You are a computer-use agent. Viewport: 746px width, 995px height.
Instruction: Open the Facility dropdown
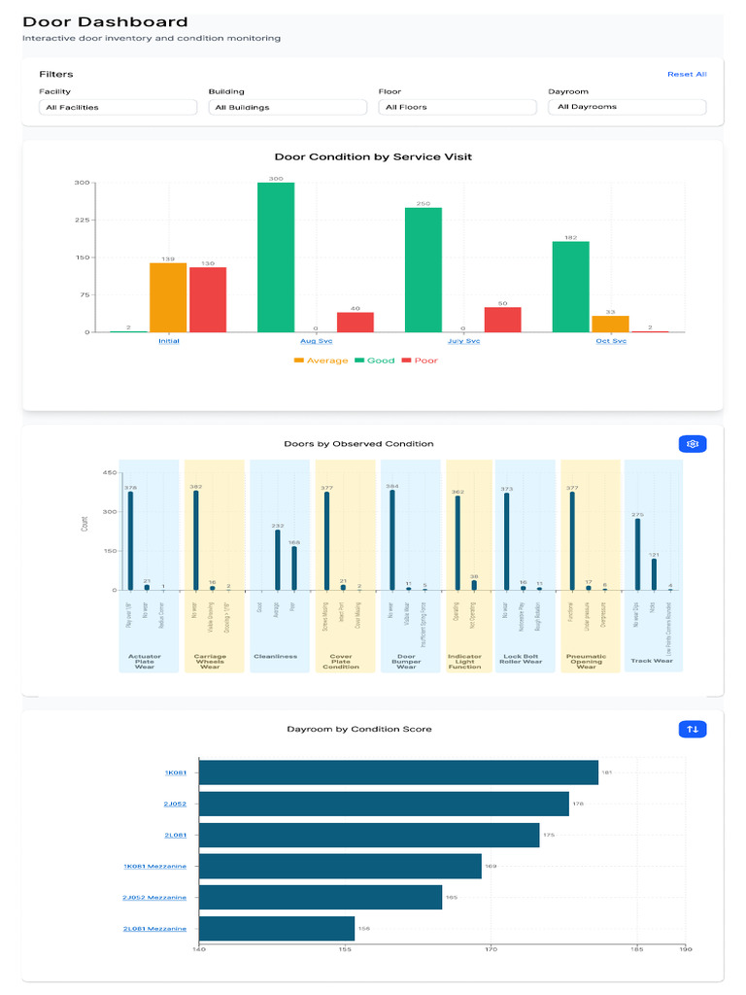tap(118, 107)
